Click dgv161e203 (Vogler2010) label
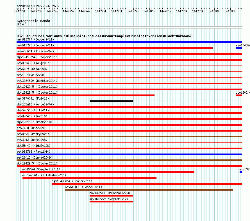Image resolution: width=250 pixels, height=221 pixels. 109,199
